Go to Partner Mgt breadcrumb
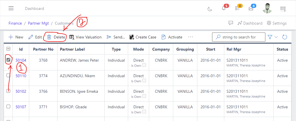Screen dimensions: 296x121 [x=38, y=23]
